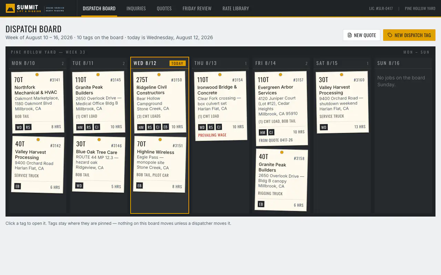Click tag number #3142

[x=55, y=146]
